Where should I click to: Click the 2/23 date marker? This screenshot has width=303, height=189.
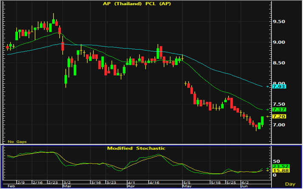point(53,182)
